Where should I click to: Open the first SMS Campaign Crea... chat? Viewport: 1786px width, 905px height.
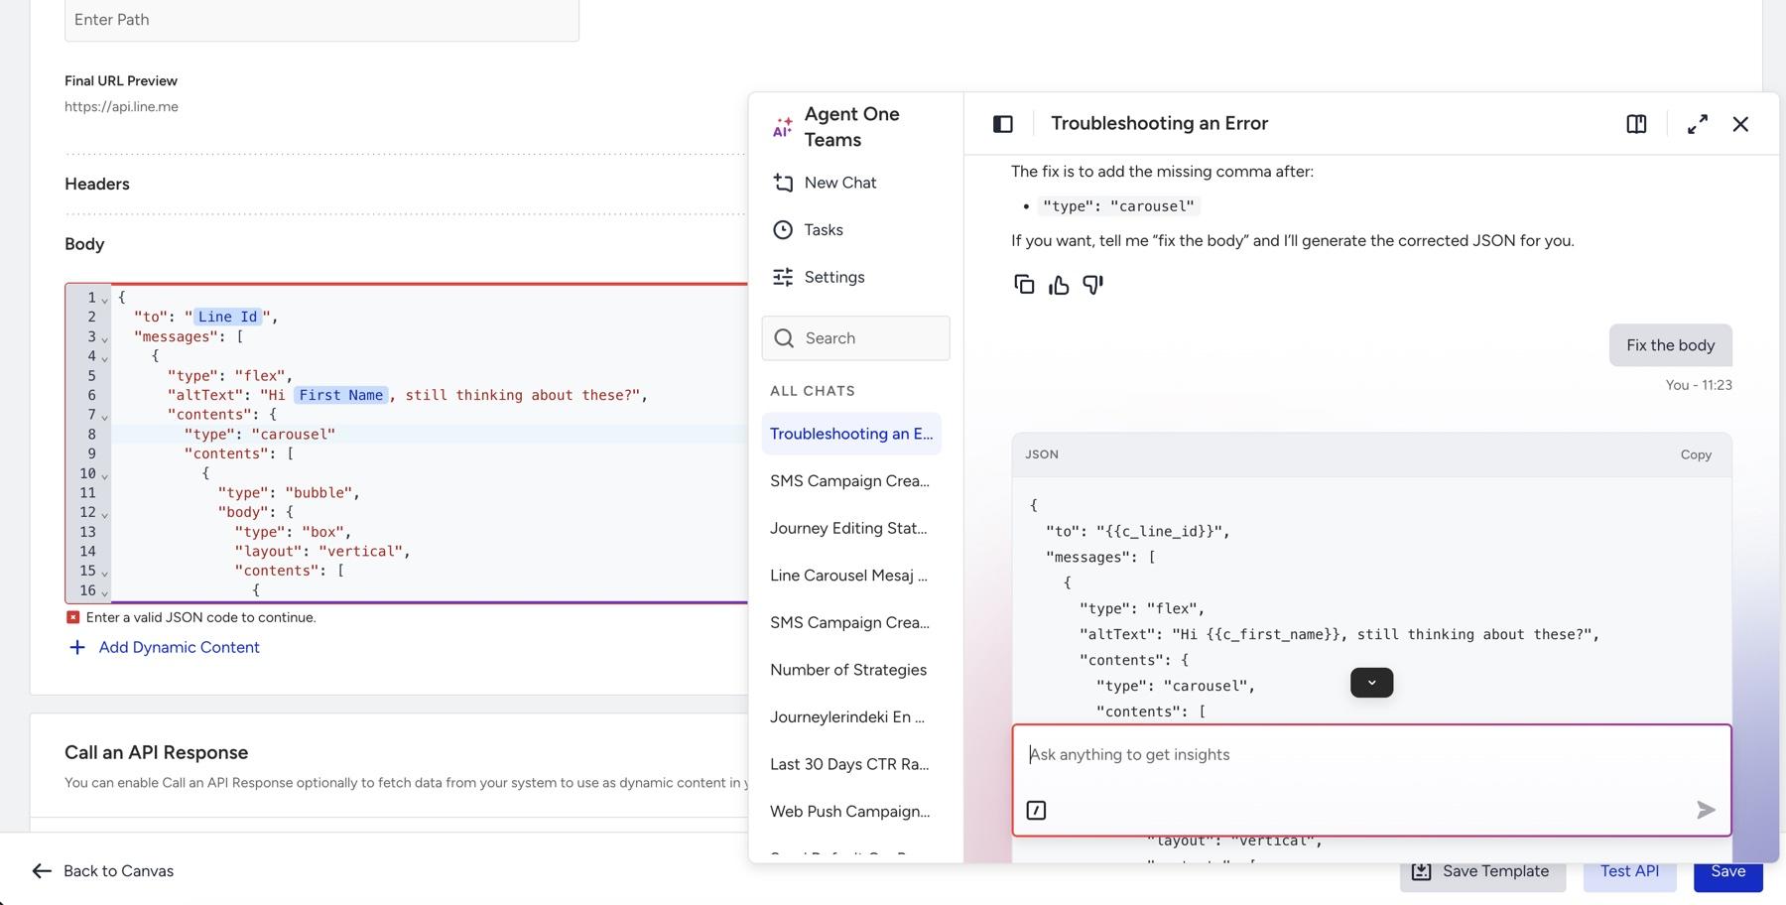[849, 480]
